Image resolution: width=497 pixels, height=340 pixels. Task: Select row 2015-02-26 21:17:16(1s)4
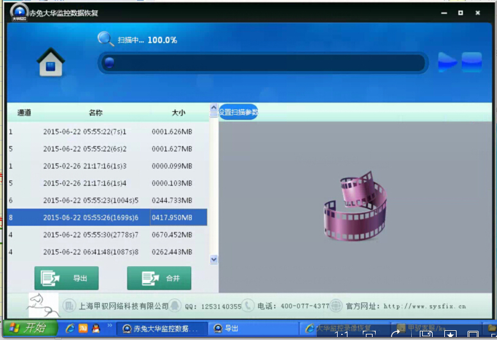coord(107,183)
